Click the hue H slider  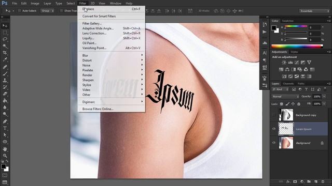(x=296, y=27)
